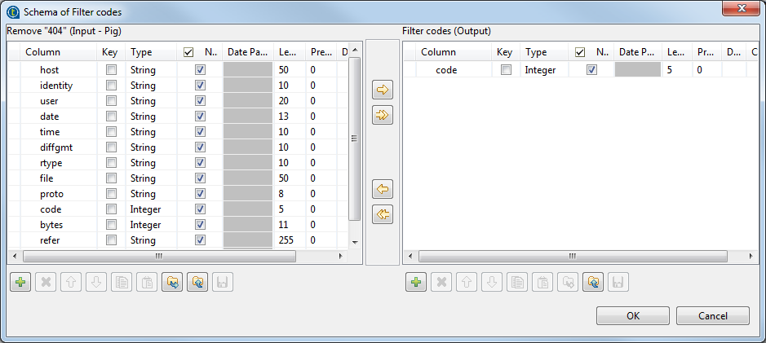Click the OK button
Viewport: 766px width, 343px height.
point(633,315)
